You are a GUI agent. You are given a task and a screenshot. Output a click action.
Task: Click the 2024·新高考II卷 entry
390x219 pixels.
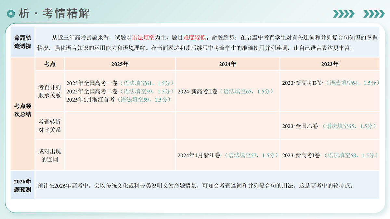click(226, 91)
